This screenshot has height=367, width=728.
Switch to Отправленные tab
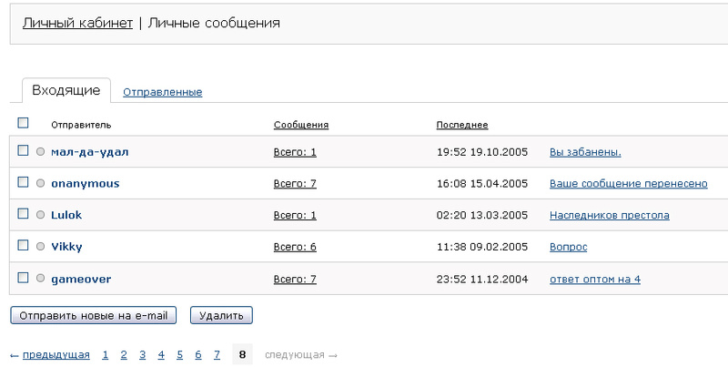pos(162,92)
